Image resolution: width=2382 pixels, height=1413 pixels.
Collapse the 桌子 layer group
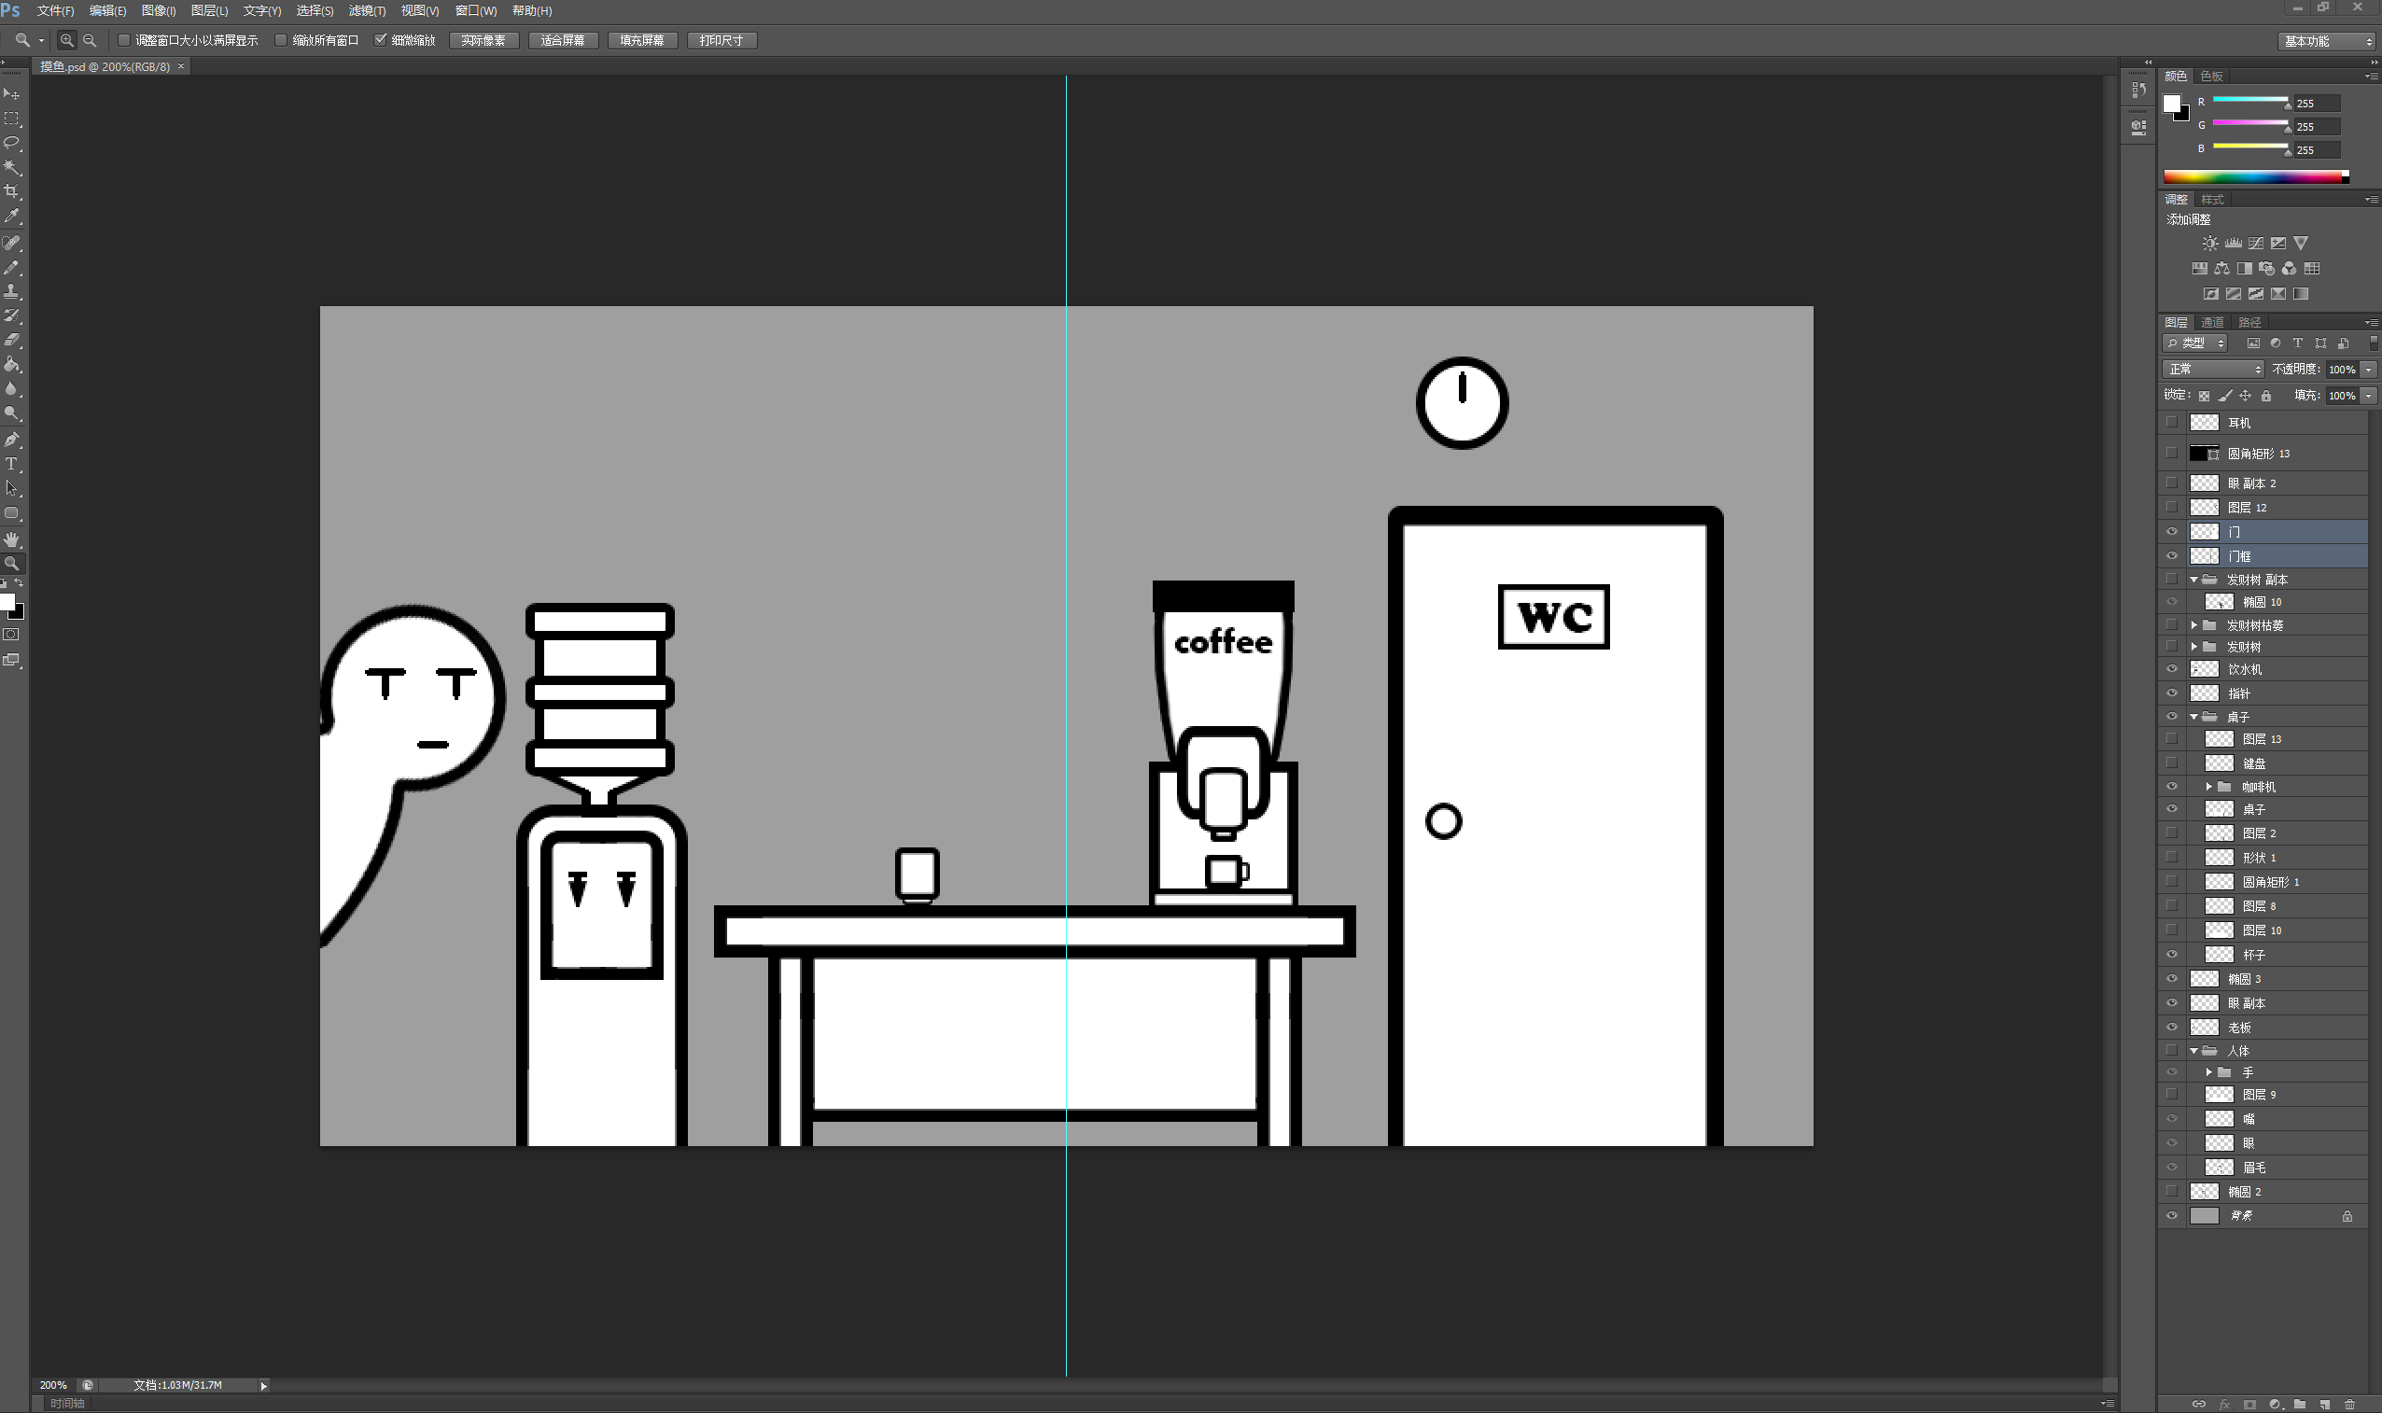coord(2194,717)
